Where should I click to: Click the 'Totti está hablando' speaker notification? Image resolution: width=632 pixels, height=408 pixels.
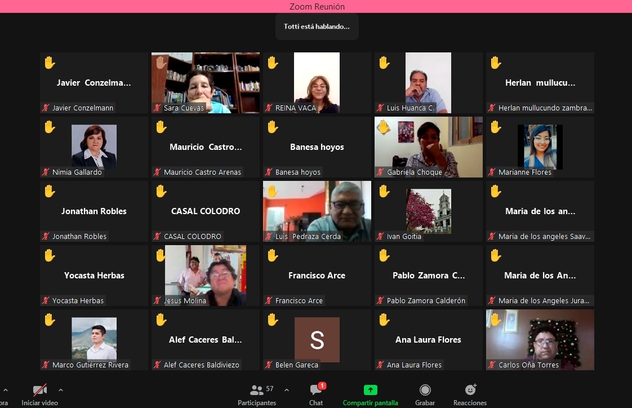click(317, 26)
